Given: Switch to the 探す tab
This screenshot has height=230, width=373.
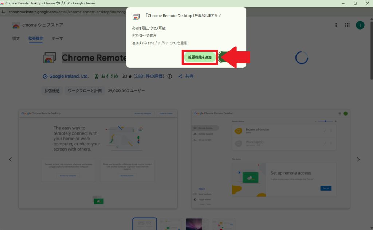Looking at the screenshot, I should click(16, 38).
